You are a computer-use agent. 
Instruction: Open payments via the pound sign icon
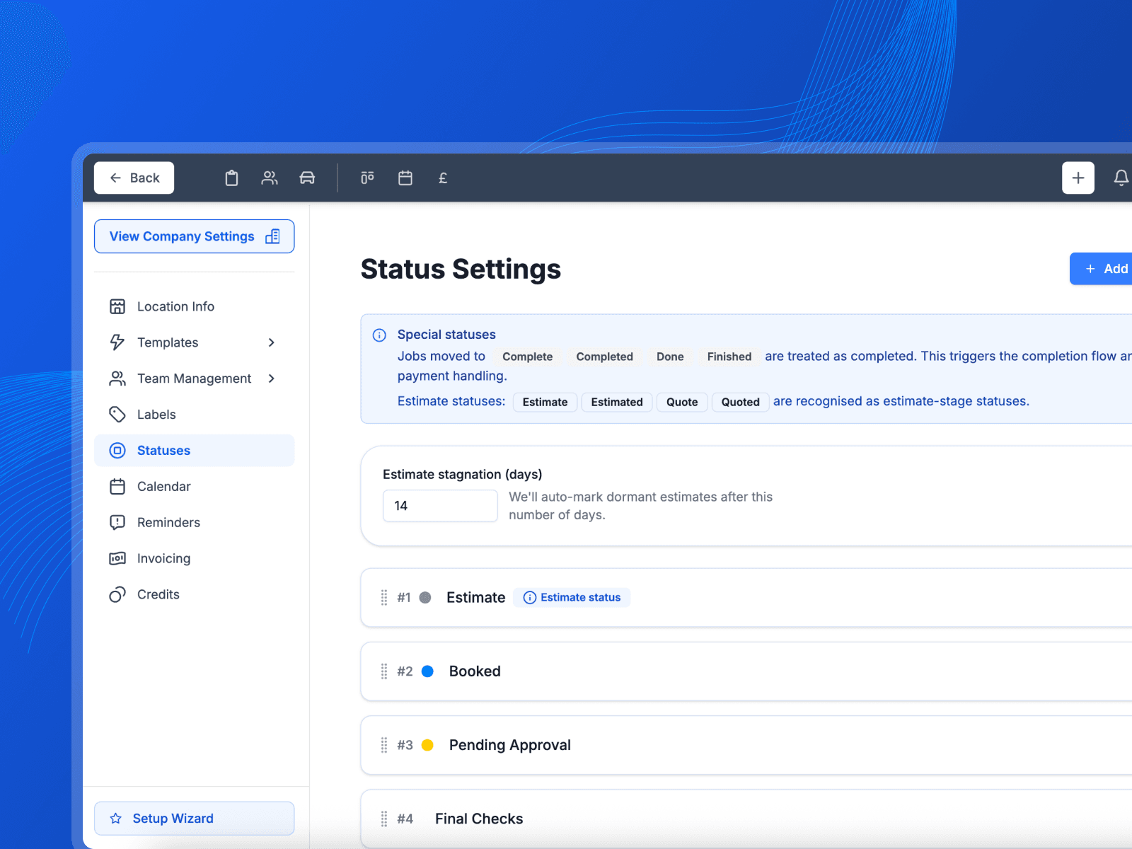click(x=443, y=178)
